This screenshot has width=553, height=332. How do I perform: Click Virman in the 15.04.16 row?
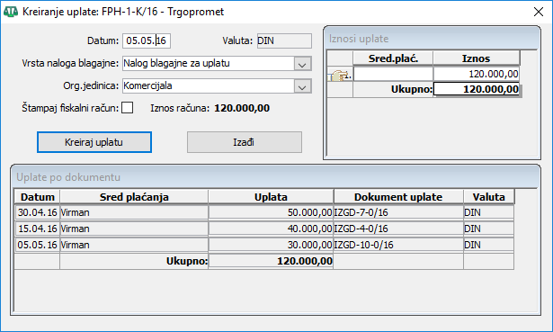pyautogui.click(x=134, y=229)
